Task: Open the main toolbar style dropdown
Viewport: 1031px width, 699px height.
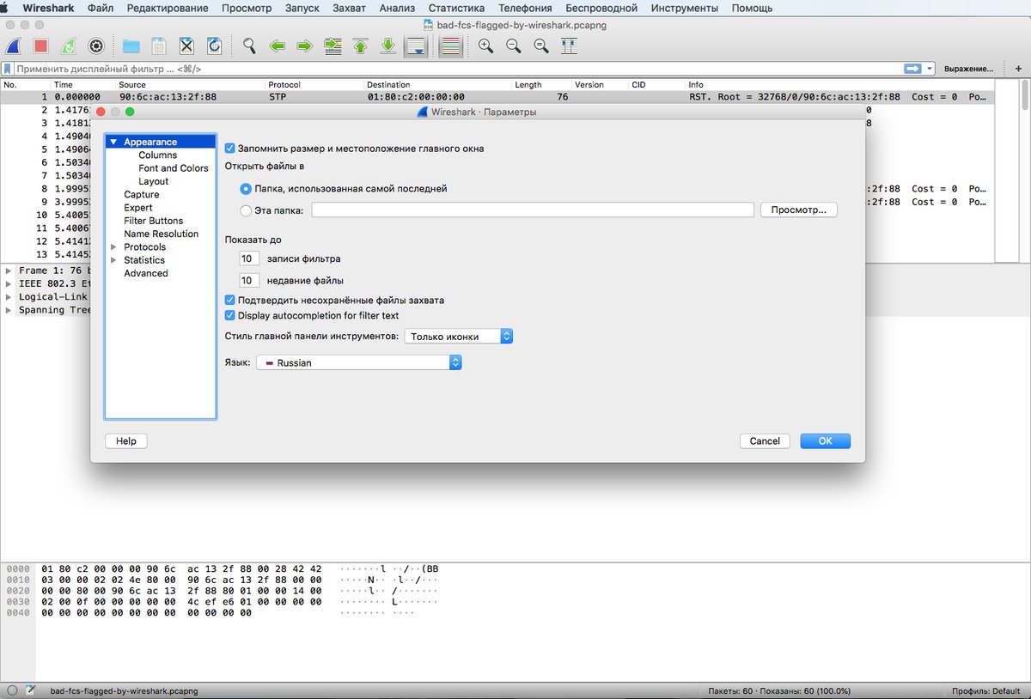Action: click(459, 337)
